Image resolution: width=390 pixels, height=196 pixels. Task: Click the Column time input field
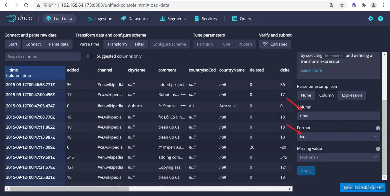click(338, 116)
